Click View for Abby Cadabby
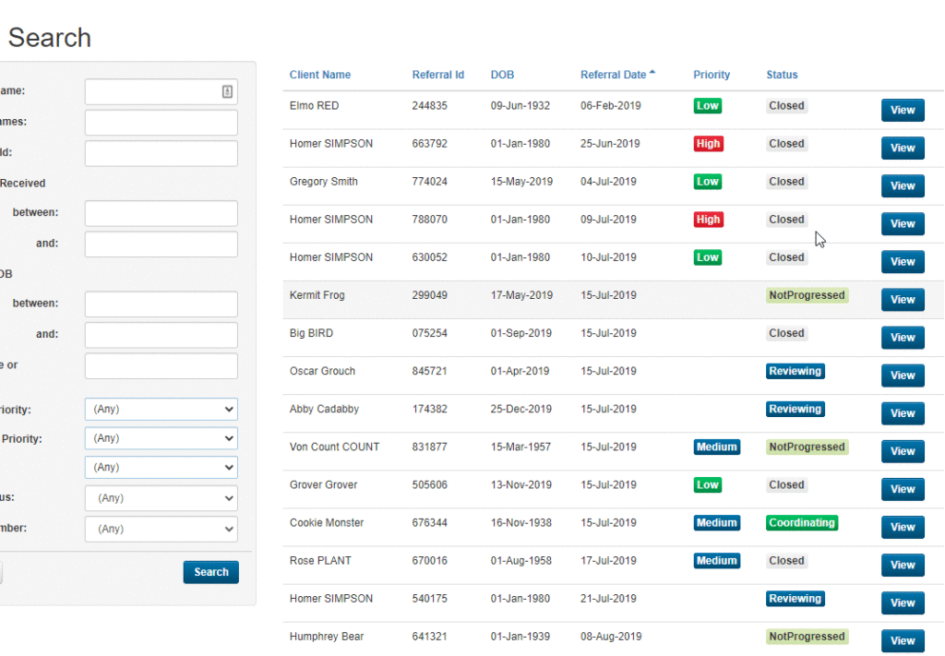The image size is (945, 656). click(x=903, y=414)
